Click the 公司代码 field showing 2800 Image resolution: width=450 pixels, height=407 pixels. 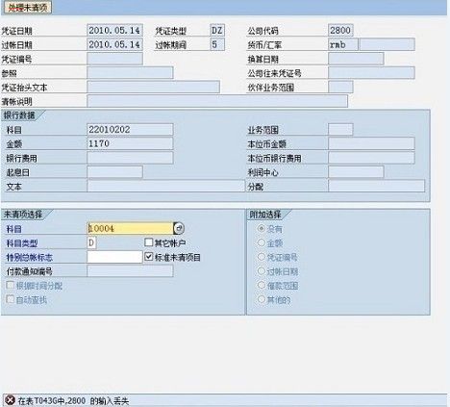pos(340,31)
